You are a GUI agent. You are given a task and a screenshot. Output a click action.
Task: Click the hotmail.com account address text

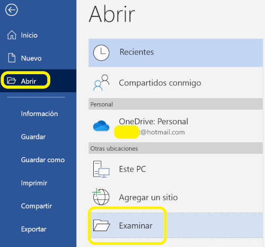(x=162, y=133)
